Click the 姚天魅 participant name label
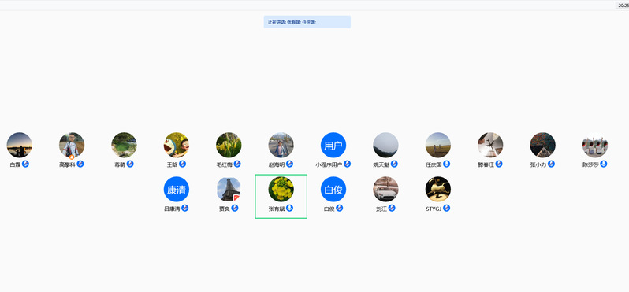629x292 pixels. (x=381, y=164)
